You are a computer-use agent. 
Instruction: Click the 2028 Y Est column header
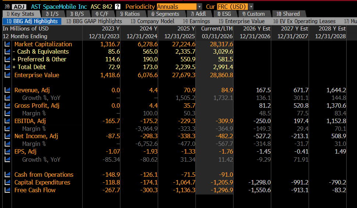coord(332,29)
